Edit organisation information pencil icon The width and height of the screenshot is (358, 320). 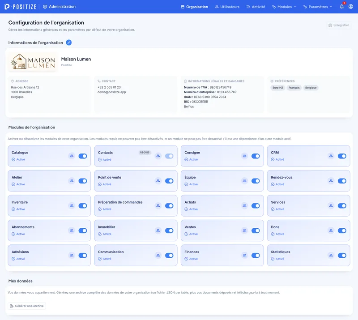pos(69,43)
